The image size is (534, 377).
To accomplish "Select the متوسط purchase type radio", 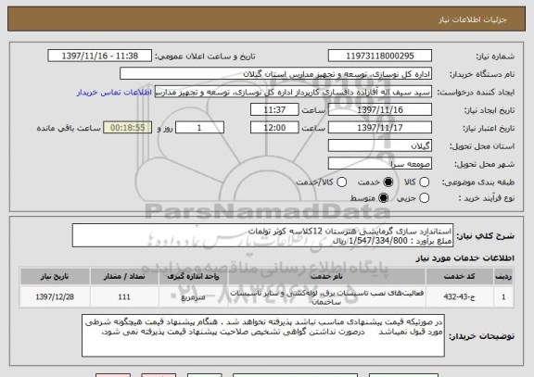I will [384, 197].
